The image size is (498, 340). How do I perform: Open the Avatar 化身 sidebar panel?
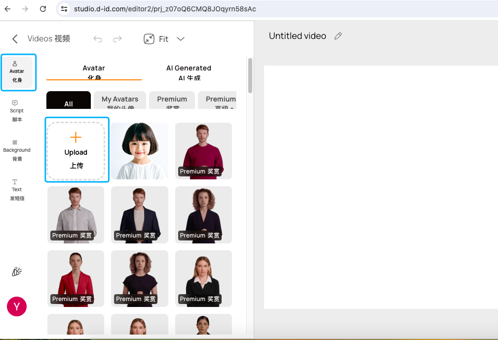pos(17,72)
